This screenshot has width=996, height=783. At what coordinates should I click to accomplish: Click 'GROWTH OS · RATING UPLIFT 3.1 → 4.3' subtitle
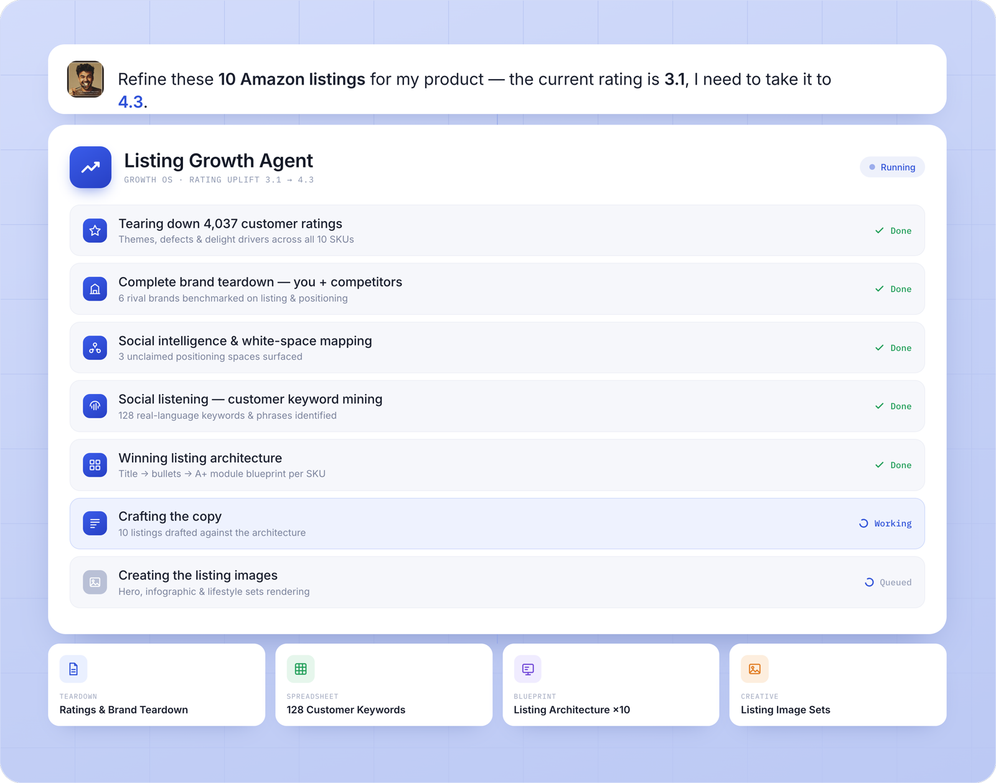click(x=219, y=180)
